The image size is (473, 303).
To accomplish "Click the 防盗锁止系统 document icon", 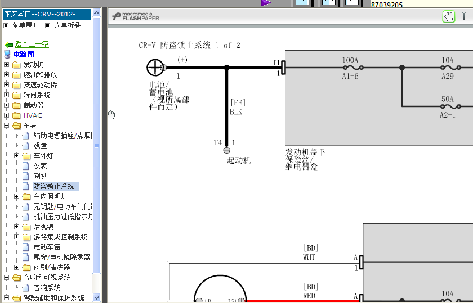I will pyautogui.click(x=26, y=186).
